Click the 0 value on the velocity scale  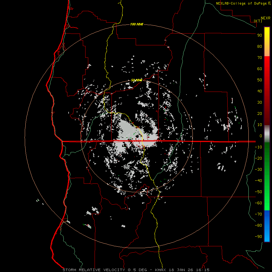(x=261, y=136)
